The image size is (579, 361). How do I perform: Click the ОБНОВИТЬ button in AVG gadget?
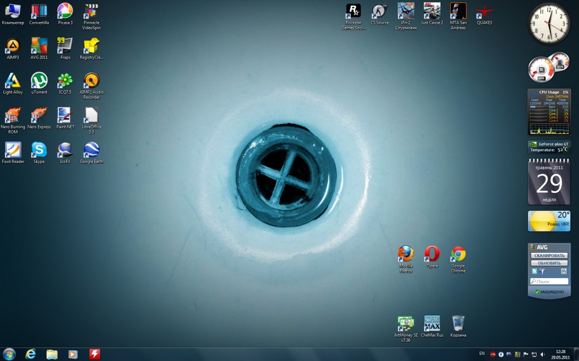(549, 263)
